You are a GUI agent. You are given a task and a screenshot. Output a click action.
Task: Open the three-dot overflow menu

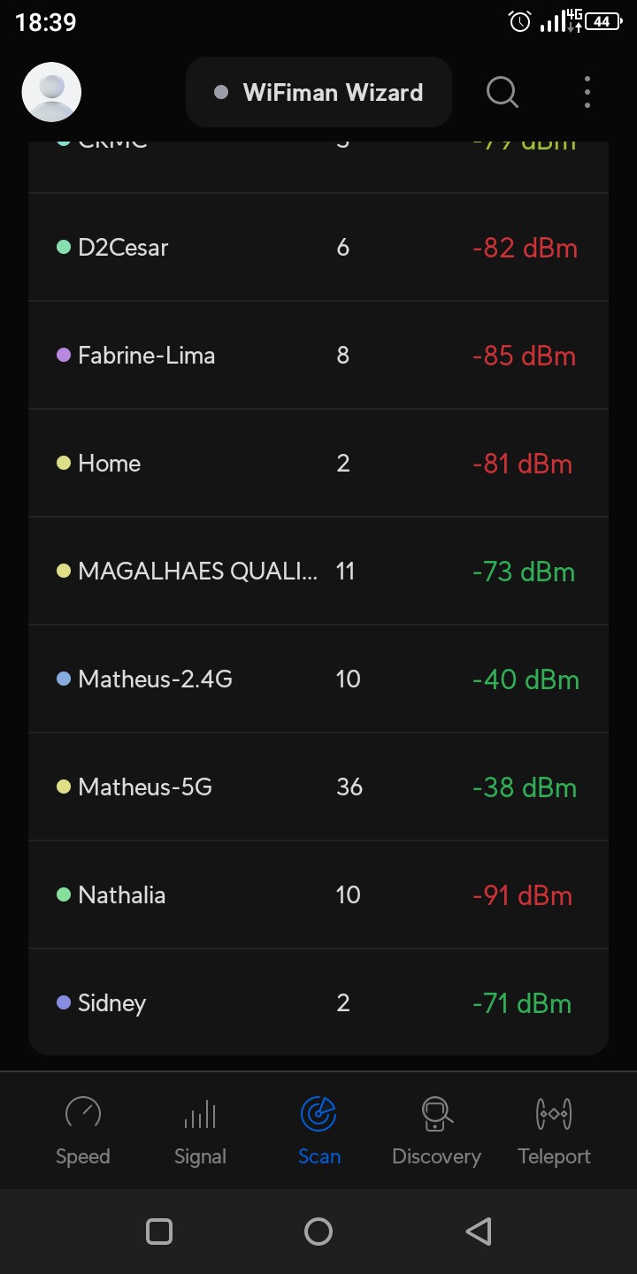pyautogui.click(x=587, y=92)
